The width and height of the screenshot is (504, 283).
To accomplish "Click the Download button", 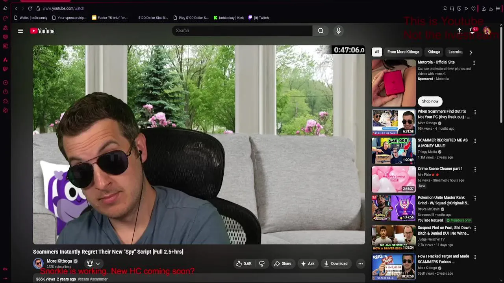I will tap(336, 264).
